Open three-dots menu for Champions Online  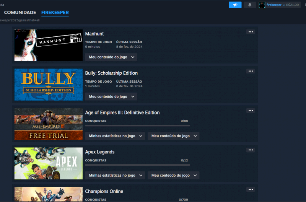tap(251, 189)
